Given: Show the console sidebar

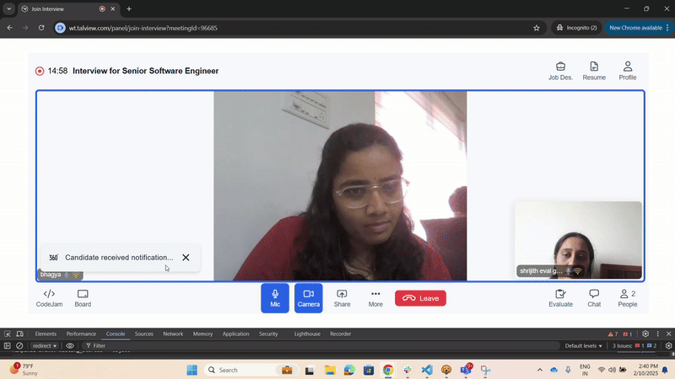Looking at the screenshot, I should coord(8,345).
